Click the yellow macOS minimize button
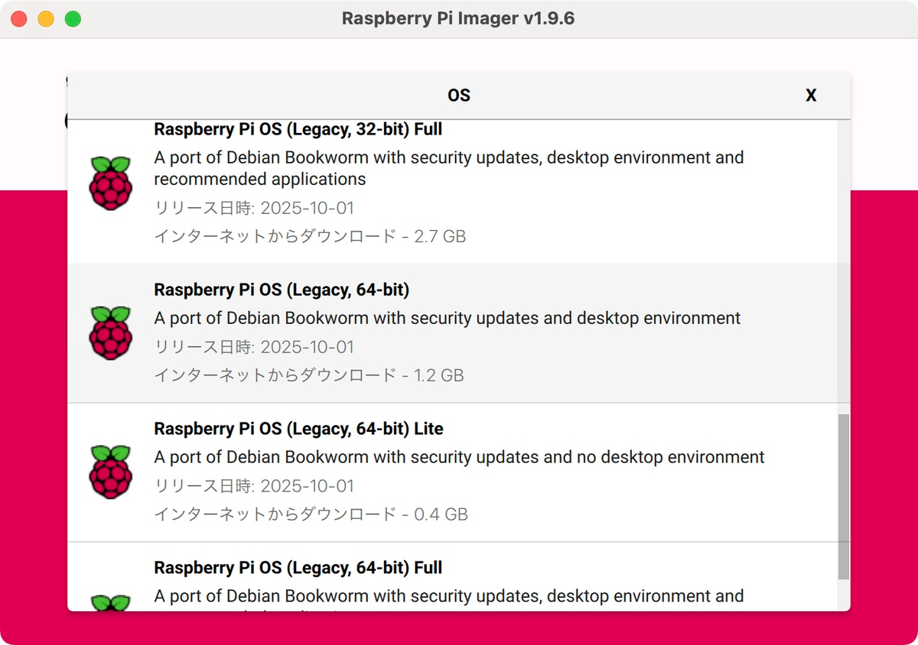 [46, 19]
